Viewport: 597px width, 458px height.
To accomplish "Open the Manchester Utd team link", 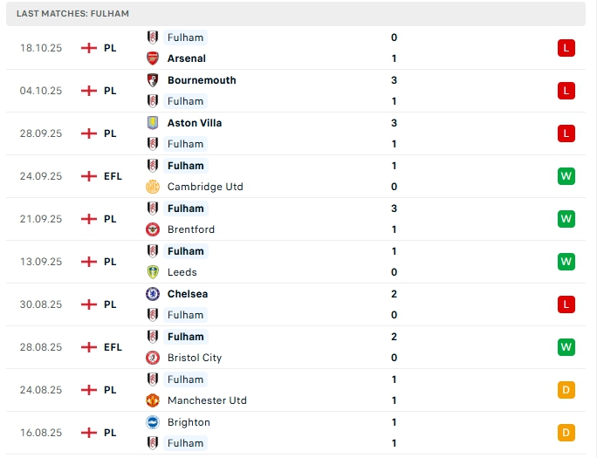I will point(207,400).
